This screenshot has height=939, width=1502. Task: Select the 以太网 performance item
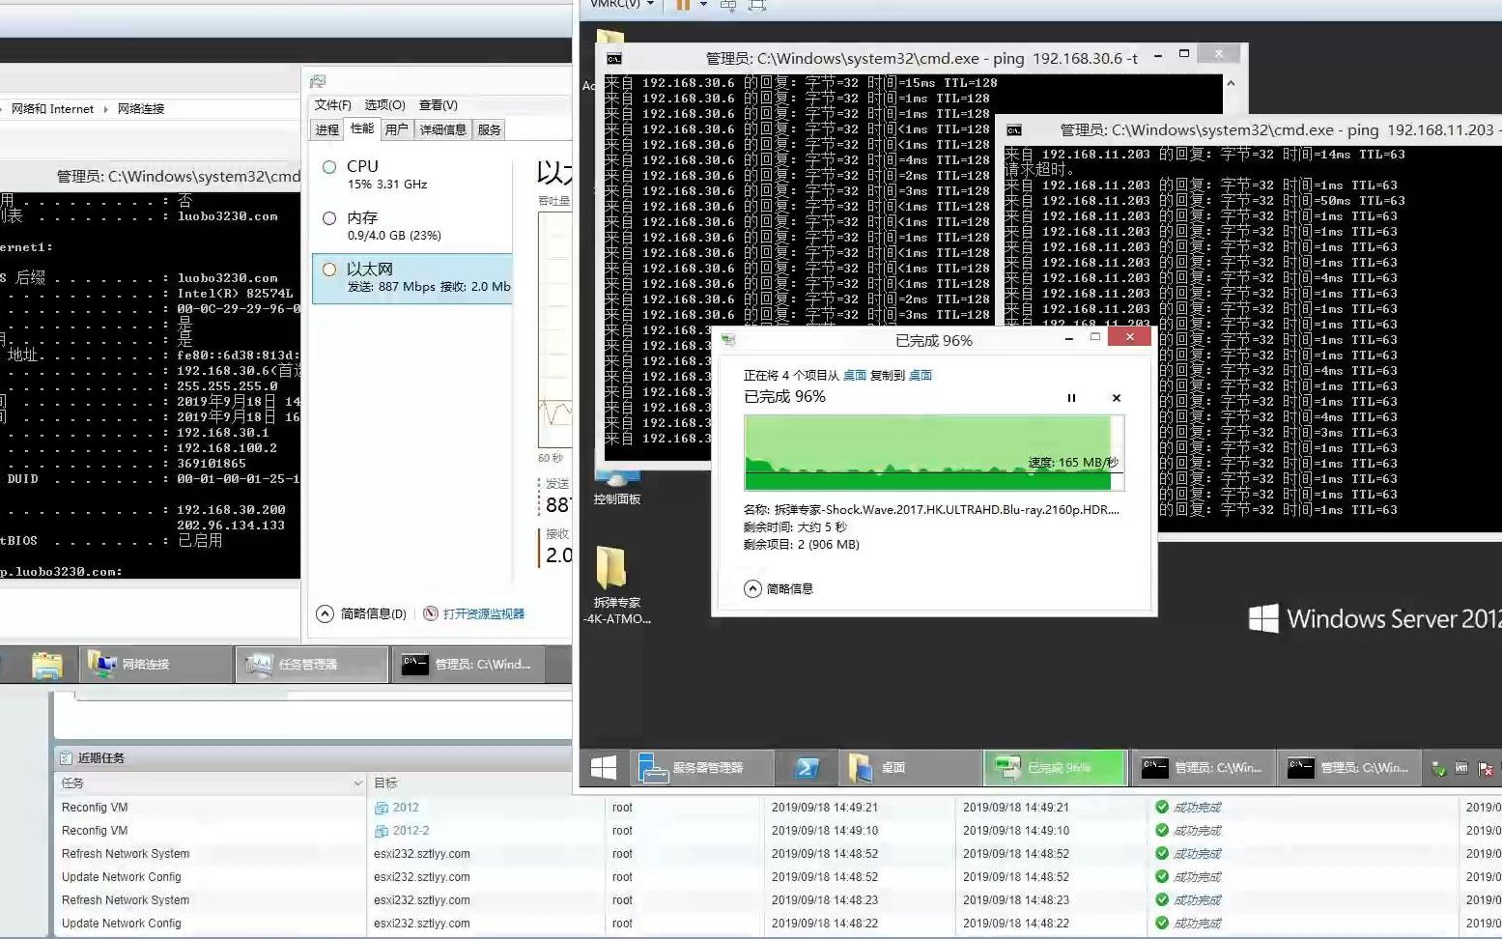point(412,278)
